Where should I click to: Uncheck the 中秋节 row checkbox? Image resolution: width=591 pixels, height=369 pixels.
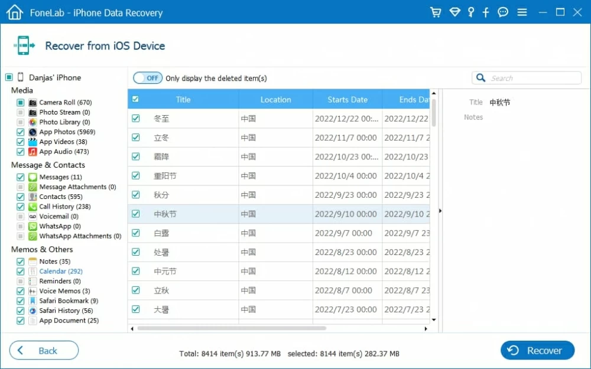point(136,214)
